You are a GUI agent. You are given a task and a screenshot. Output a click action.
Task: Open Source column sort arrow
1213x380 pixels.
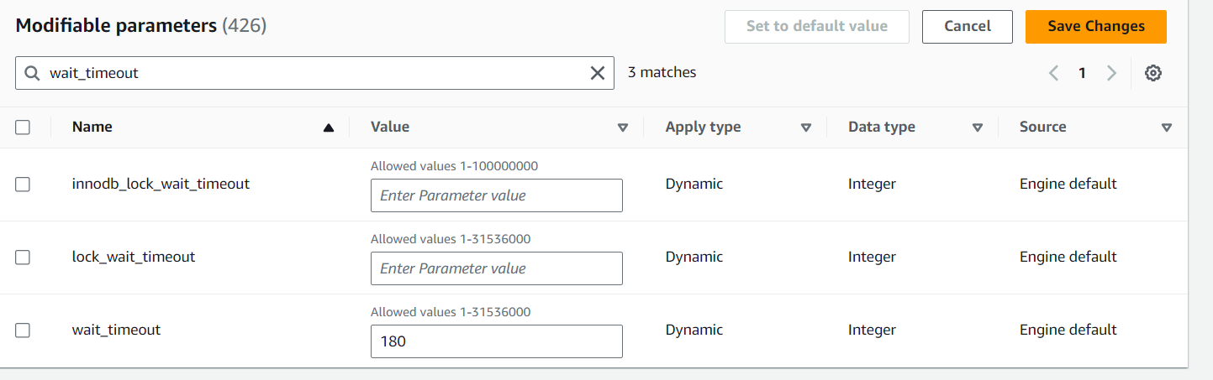pos(1167,128)
